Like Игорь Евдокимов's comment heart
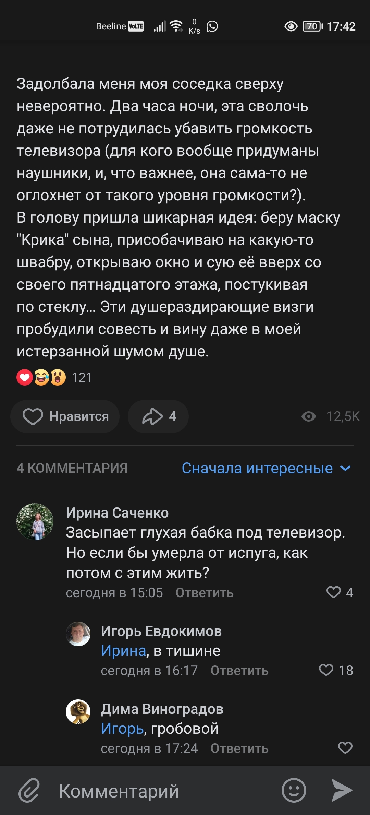 click(x=326, y=670)
